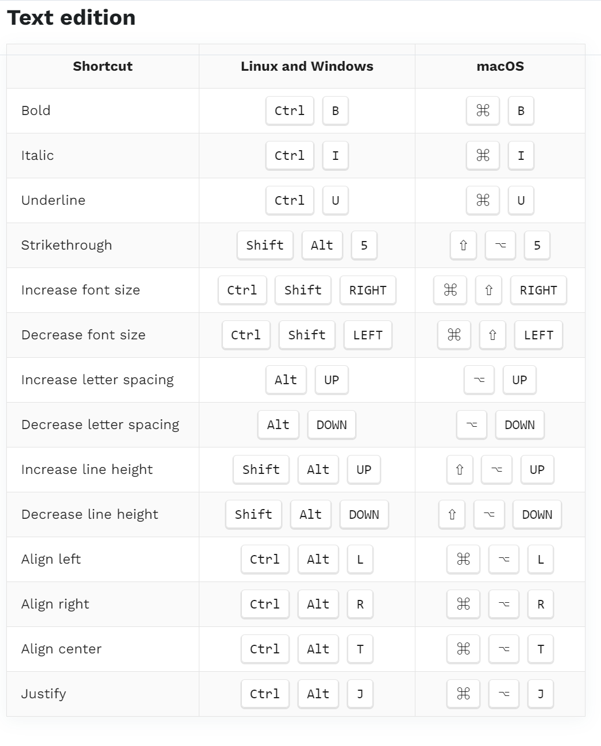Click the Text edition heading
This screenshot has height=746, width=601.
[x=71, y=18]
